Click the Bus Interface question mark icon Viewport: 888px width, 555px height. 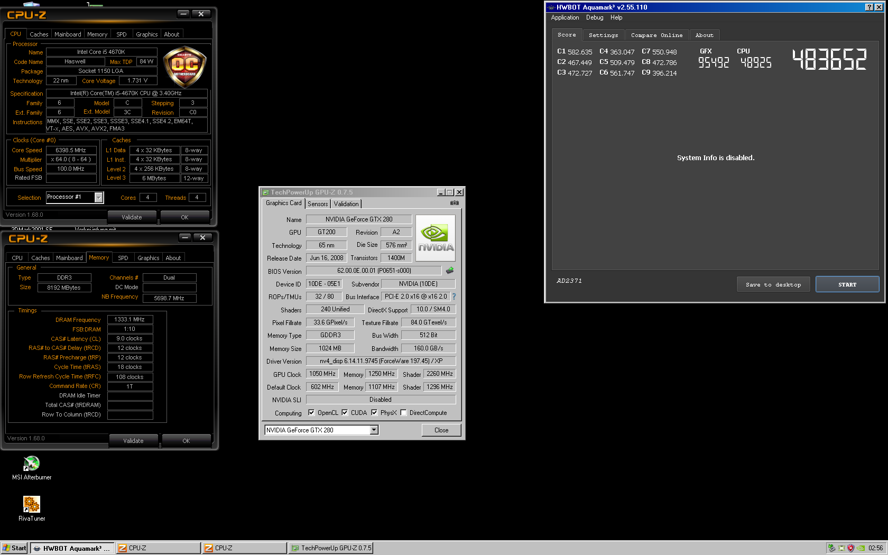(x=454, y=297)
